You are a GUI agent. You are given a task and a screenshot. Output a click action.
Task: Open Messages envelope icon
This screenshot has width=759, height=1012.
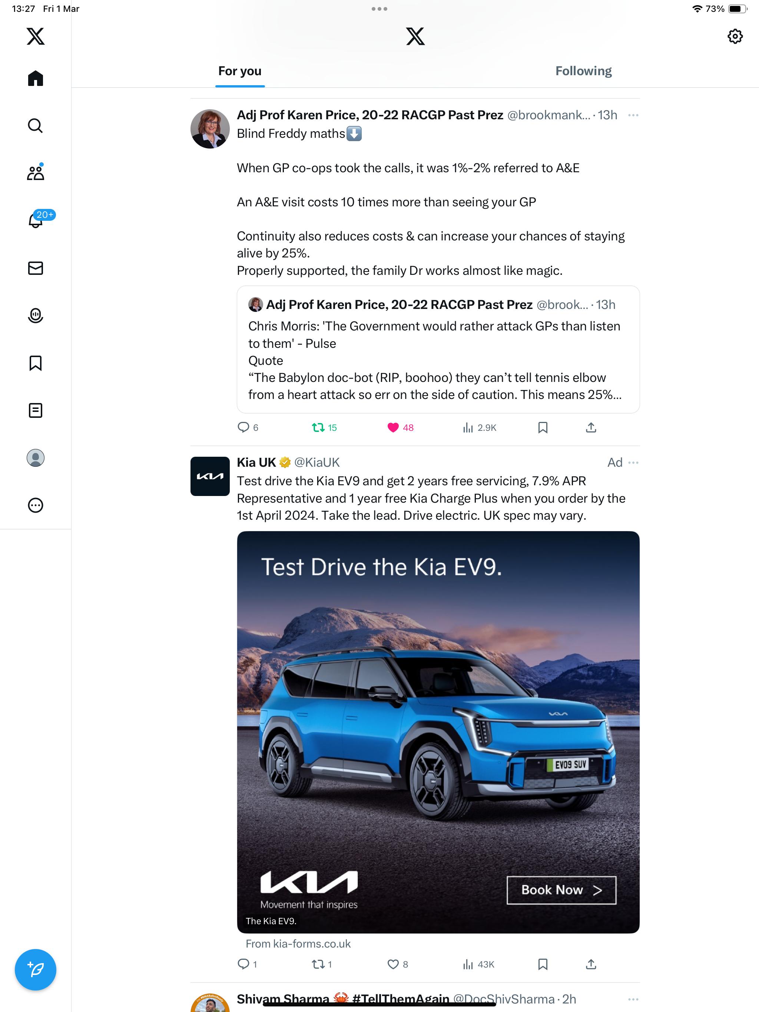pyautogui.click(x=35, y=268)
